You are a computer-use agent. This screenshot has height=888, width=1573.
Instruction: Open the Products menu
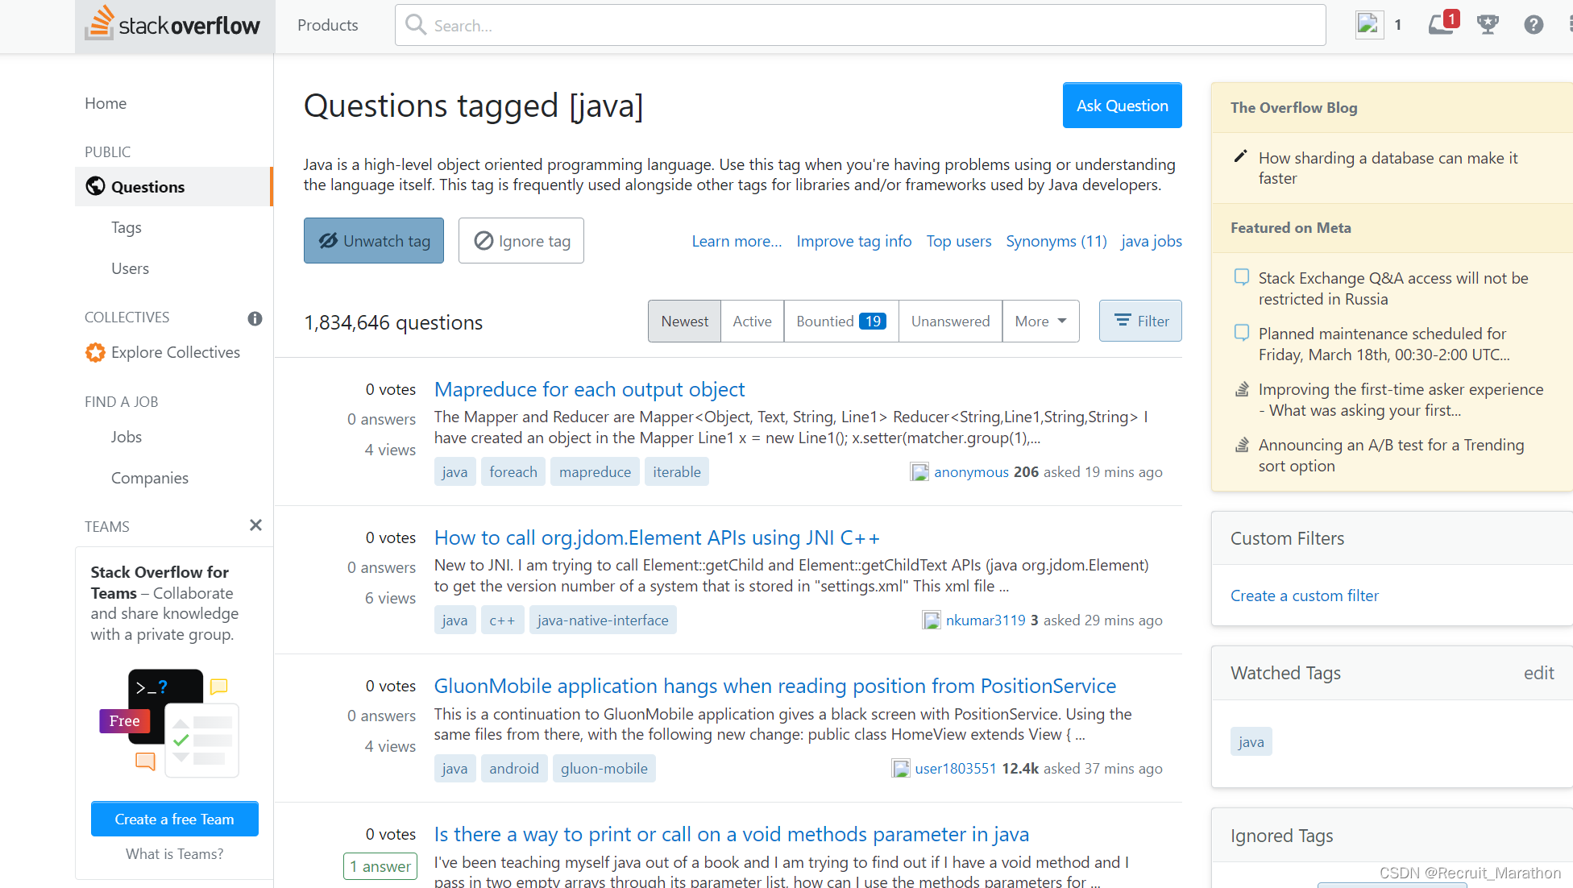[x=327, y=25]
